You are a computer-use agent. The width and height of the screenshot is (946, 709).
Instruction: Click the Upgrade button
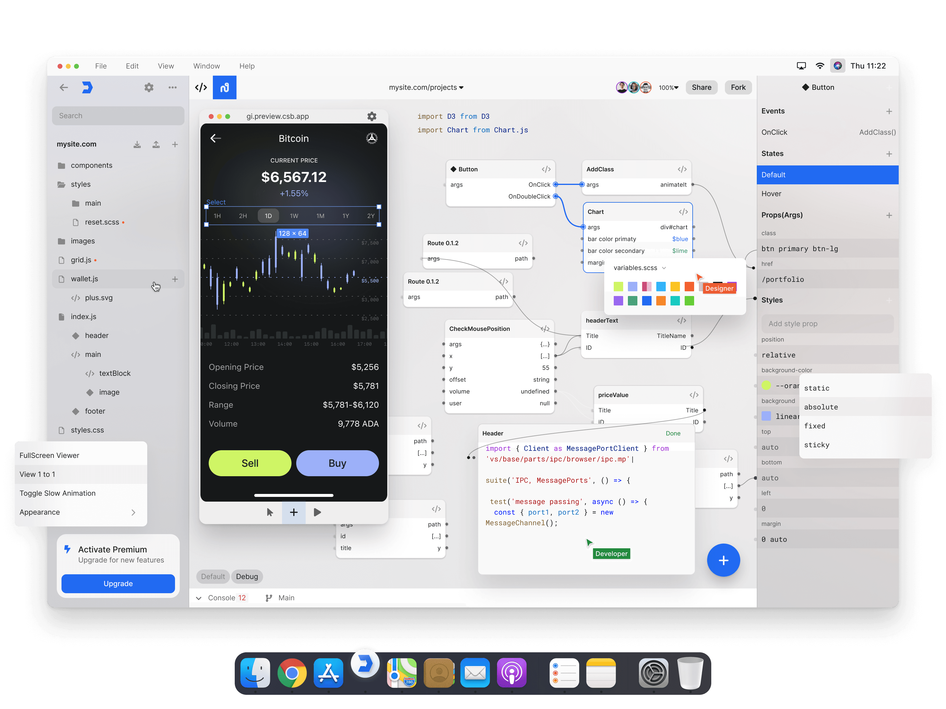(118, 583)
